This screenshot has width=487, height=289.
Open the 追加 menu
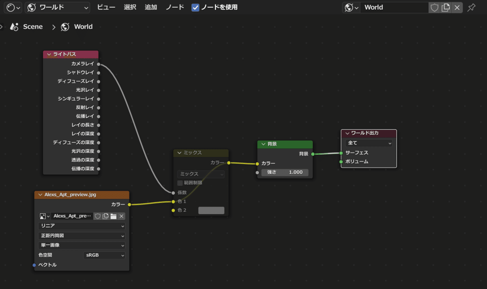(x=151, y=7)
